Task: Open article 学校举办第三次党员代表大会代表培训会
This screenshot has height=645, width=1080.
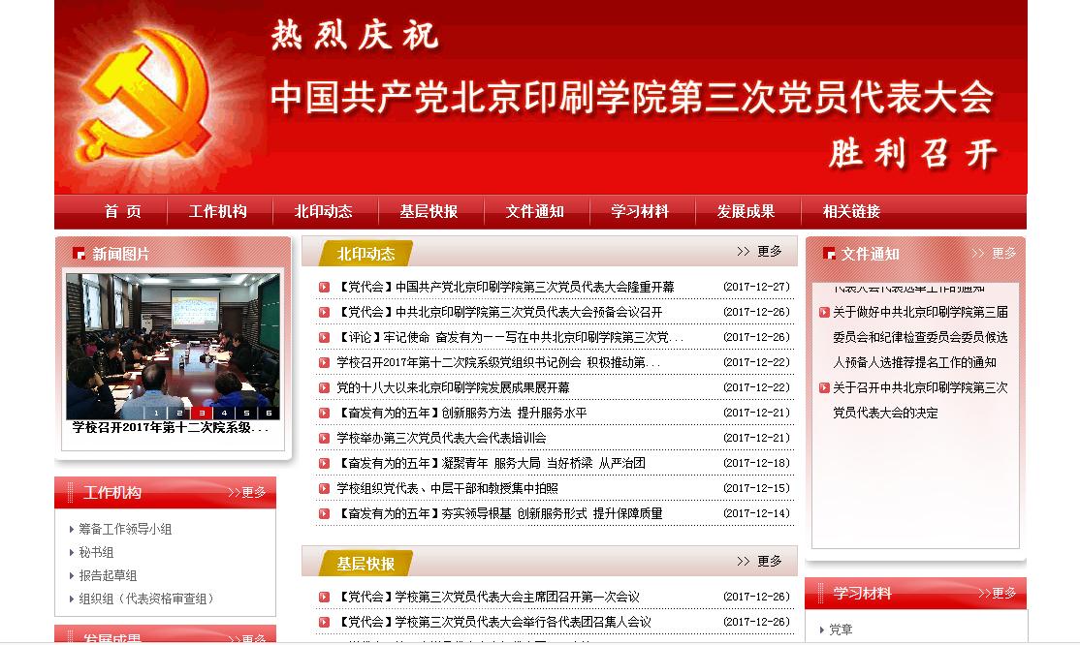Action: click(x=441, y=438)
